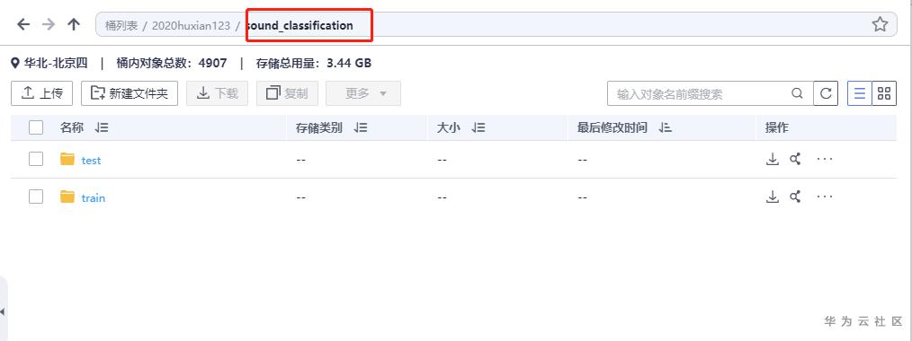Switch to grid view layout
The height and width of the screenshot is (341, 912).
coord(884,93)
